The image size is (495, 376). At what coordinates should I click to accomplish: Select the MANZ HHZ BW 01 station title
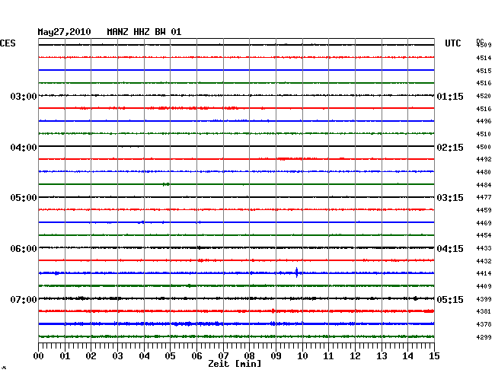[x=144, y=32]
